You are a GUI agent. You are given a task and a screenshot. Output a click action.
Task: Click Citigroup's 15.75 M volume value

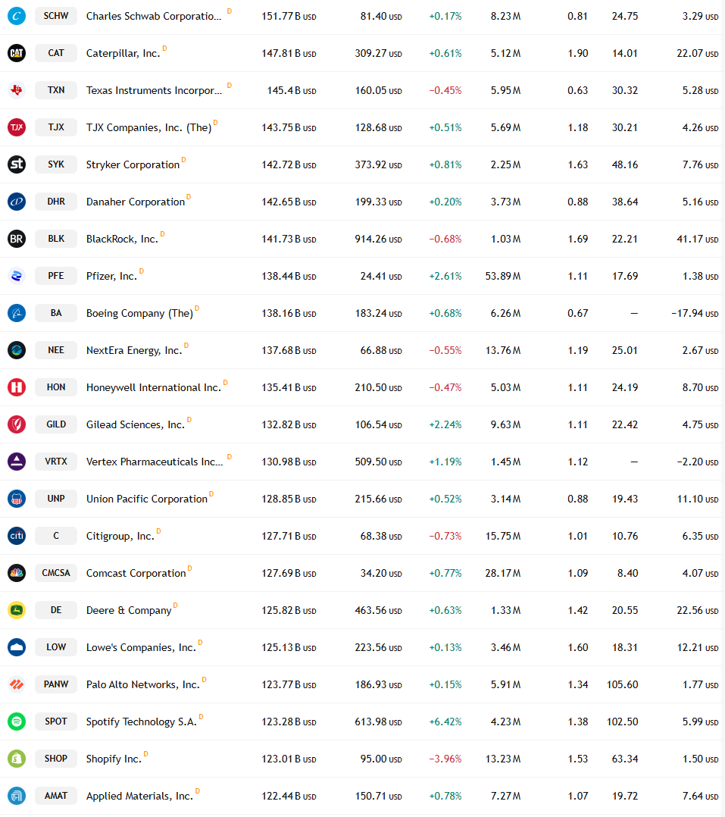pos(503,536)
